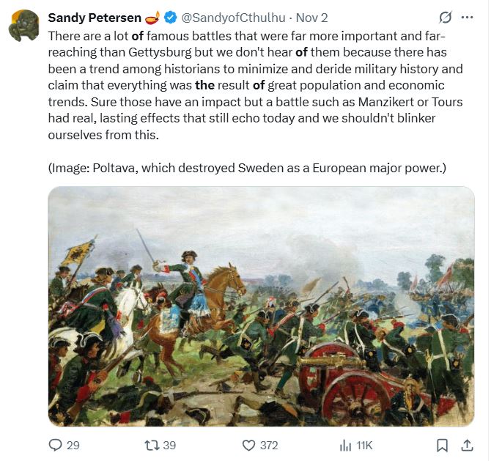Click the views bar-chart icon
The image size is (491, 461).
(x=345, y=445)
